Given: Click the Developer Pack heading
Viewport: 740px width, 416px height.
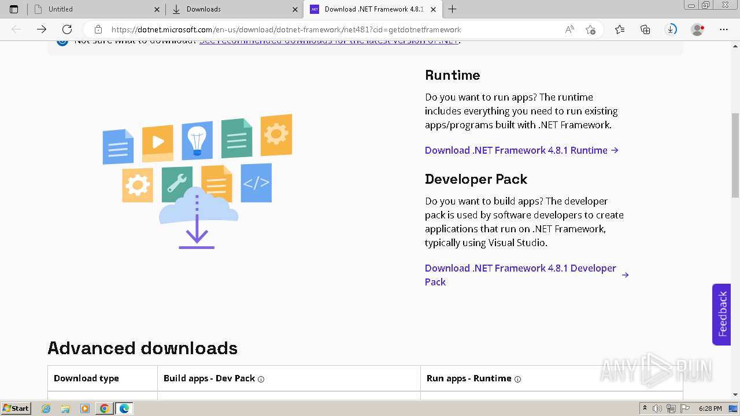Looking at the screenshot, I should pos(476,179).
